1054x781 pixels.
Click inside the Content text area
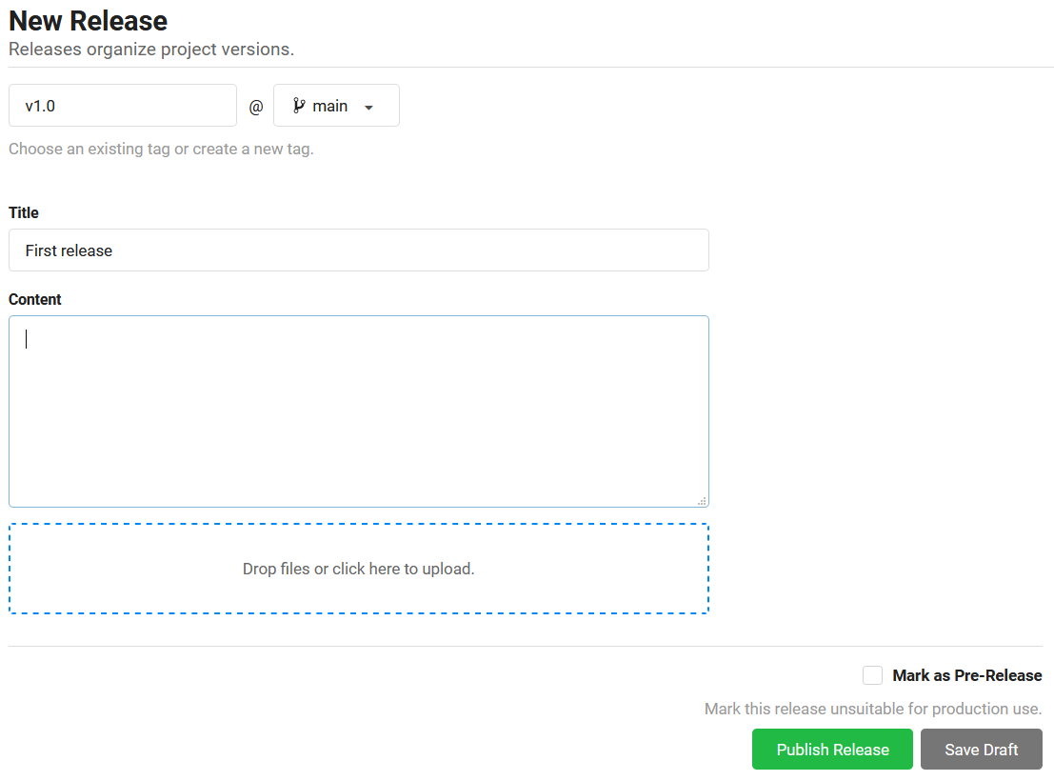[358, 411]
